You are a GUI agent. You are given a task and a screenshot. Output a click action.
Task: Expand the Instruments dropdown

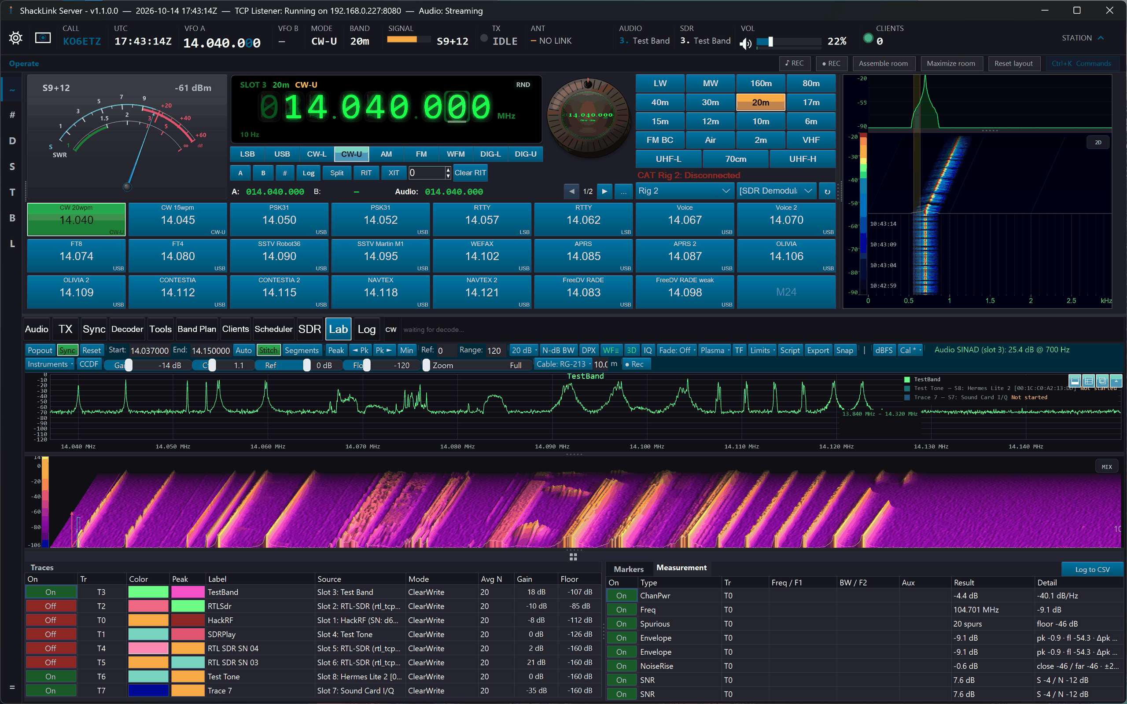pyautogui.click(x=50, y=364)
